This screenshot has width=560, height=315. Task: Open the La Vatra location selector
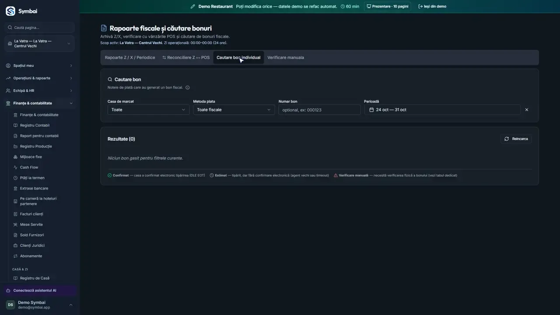point(40,43)
